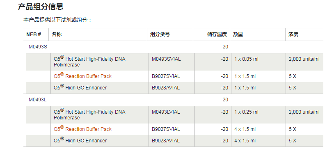The height and width of the screenshot is (151, 334).
Task: Click the NEB # column header
Action: [34, 34]
